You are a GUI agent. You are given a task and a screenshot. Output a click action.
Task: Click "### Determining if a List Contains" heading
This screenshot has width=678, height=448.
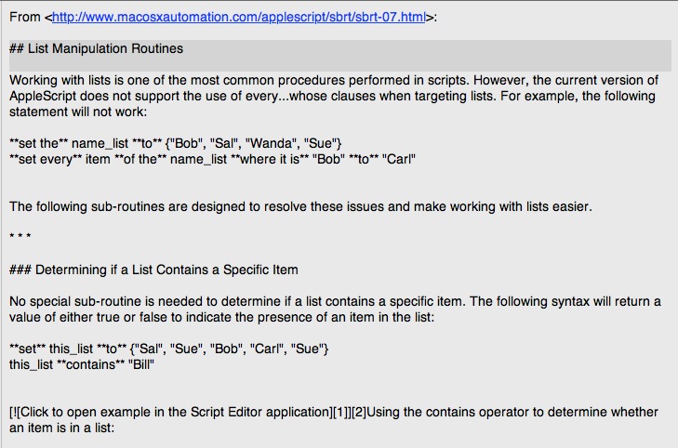coord(153,270)
